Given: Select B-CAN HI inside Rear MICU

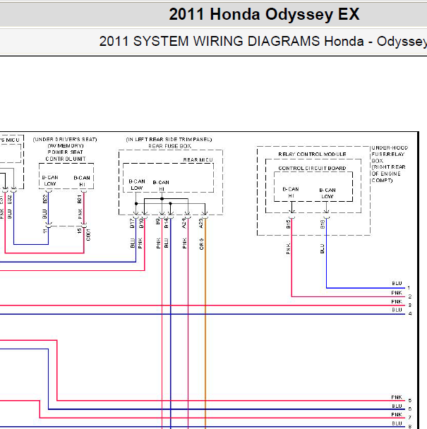Looking at the screenshot, I should [x=161, y=186].
